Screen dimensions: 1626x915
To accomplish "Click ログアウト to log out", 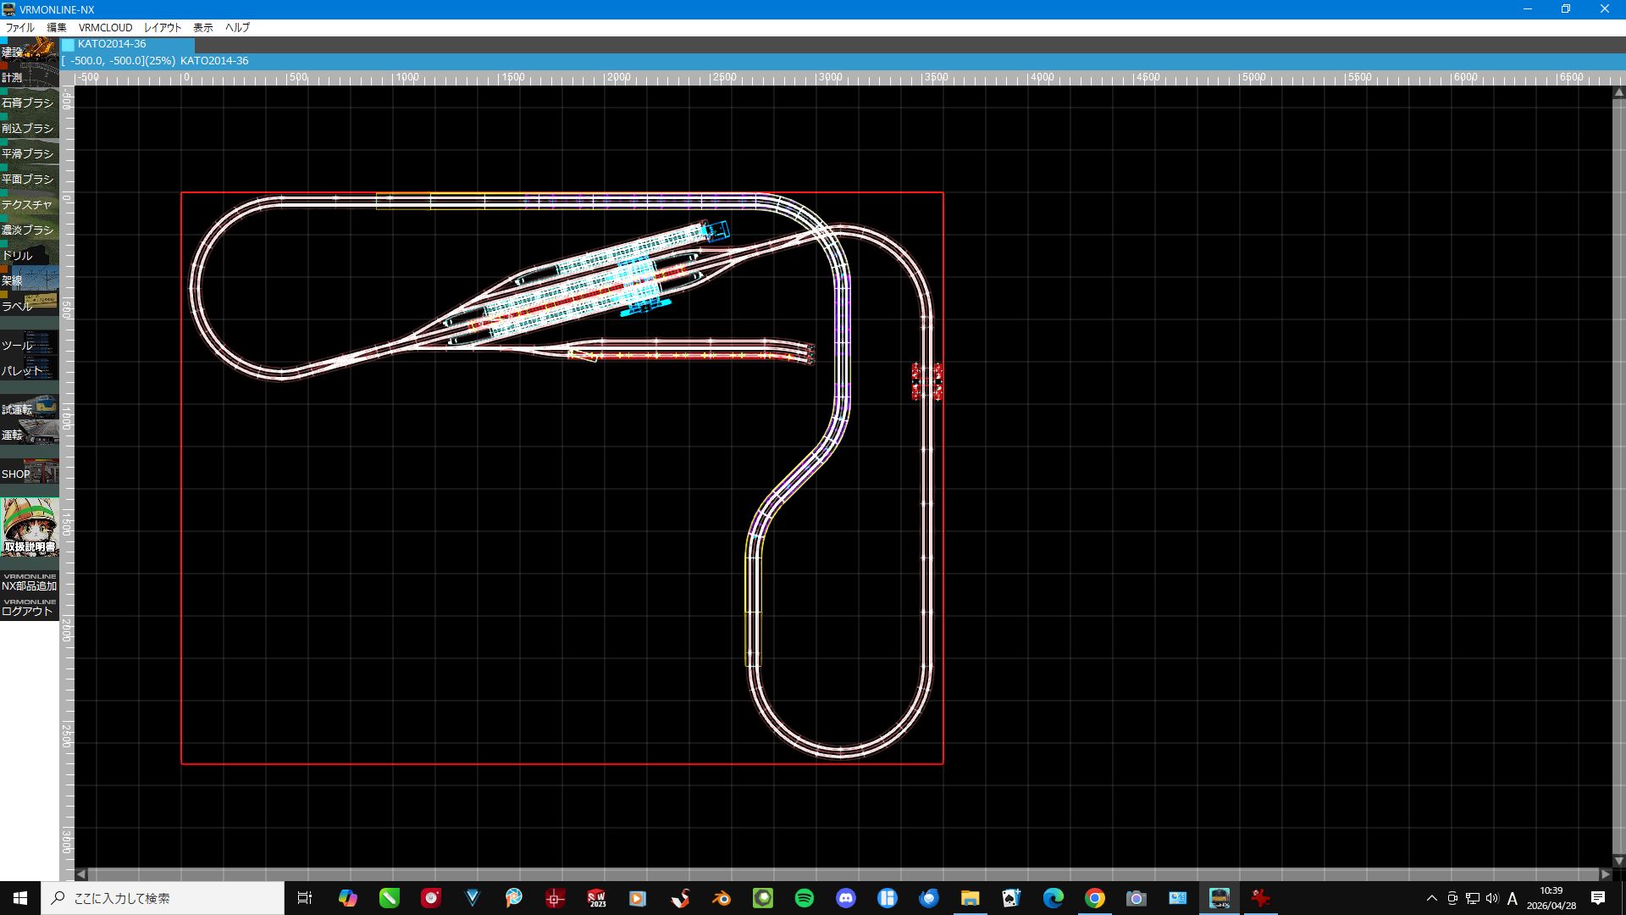I will [x=30, y=607].
